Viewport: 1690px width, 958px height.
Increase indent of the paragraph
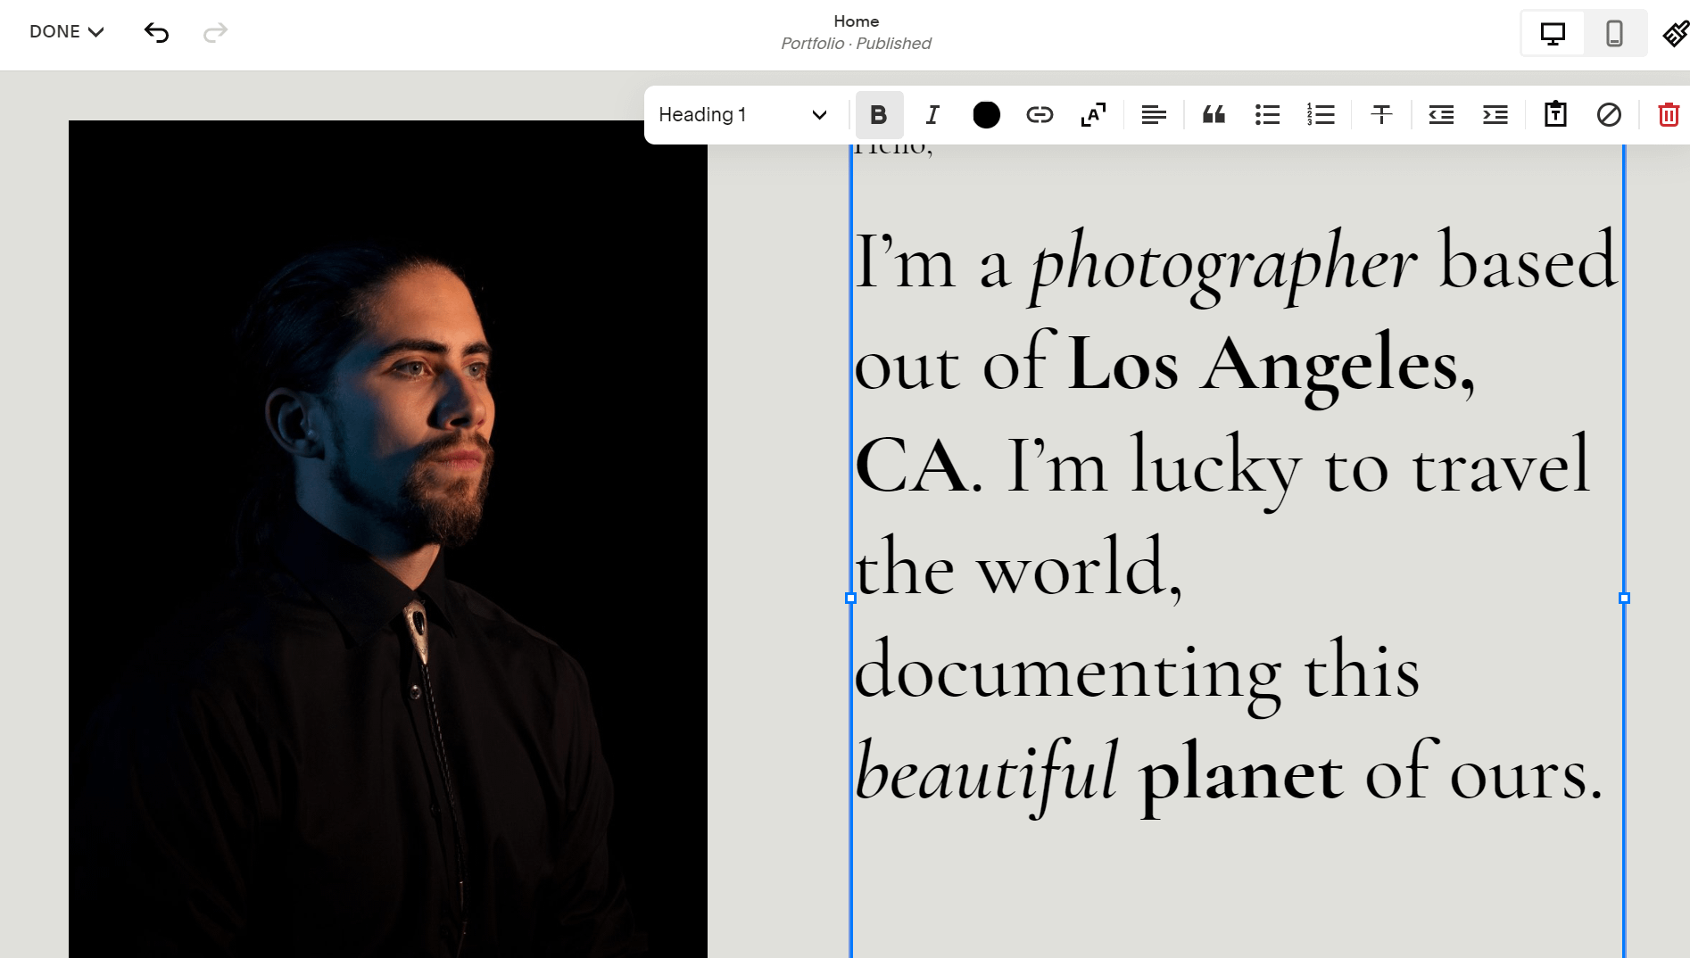[x=1495, y=115]
